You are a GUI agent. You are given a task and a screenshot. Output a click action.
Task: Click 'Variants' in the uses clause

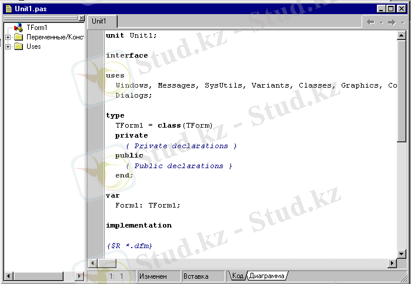(x=270, y=85)
